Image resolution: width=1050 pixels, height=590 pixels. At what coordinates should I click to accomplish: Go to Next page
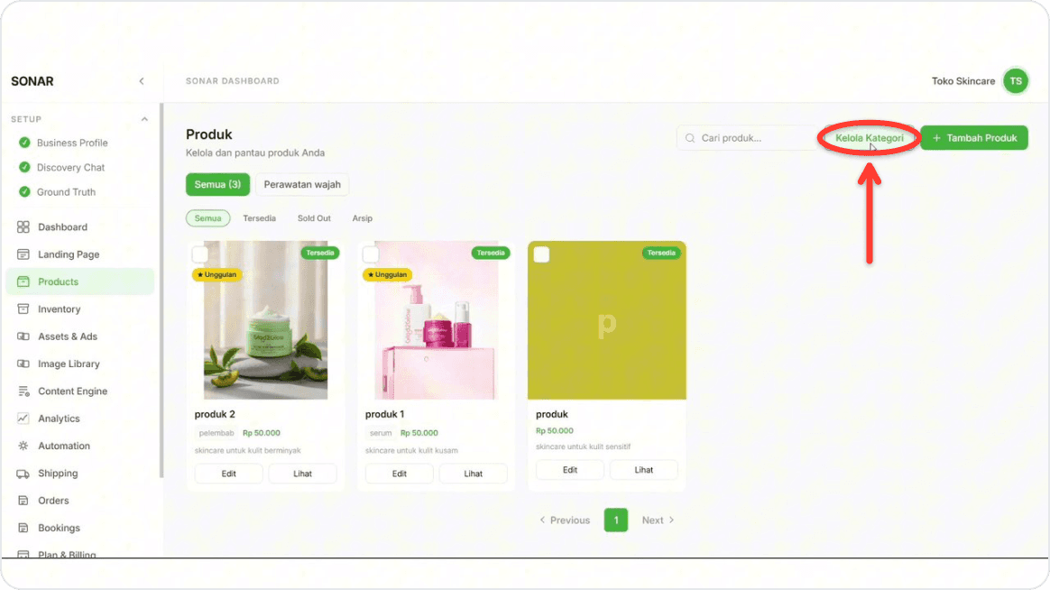[x=659, y=521]
